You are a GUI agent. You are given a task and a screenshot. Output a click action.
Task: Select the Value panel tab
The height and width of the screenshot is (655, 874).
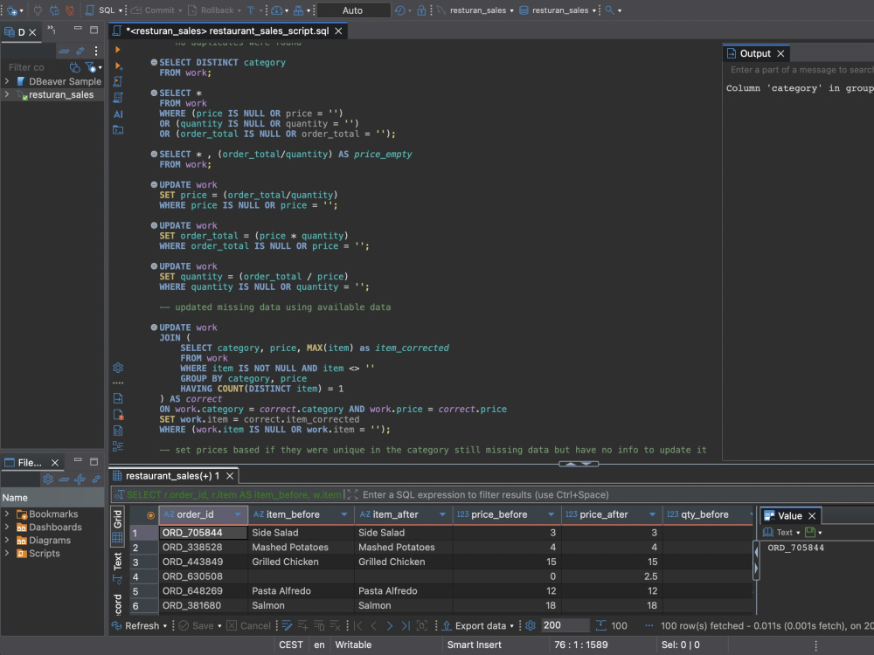[788, 516]
